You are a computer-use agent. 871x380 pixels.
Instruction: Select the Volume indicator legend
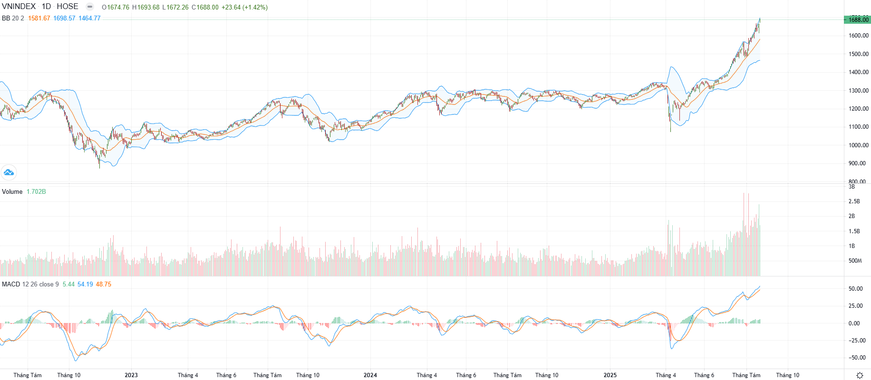(x=12, y=191)
